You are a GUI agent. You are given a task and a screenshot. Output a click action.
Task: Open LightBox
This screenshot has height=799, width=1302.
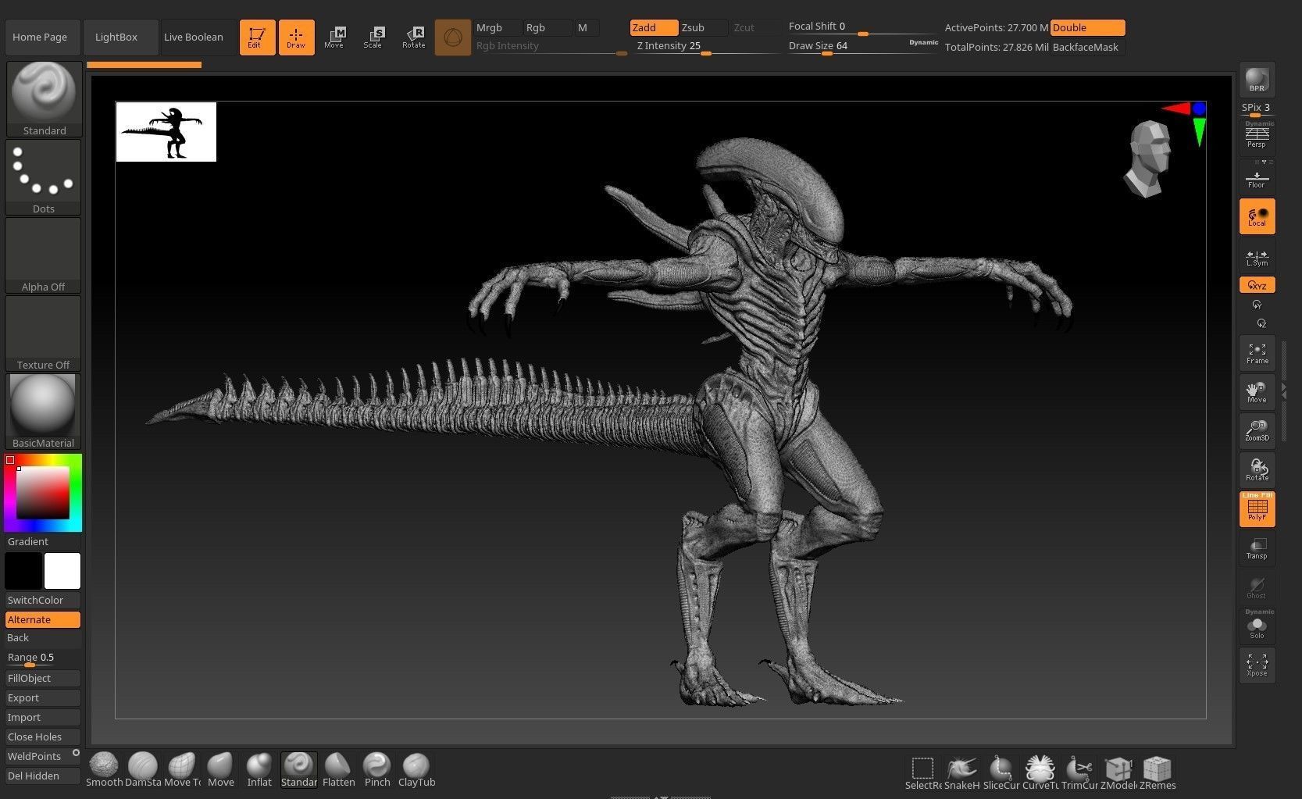click(120, 37)
